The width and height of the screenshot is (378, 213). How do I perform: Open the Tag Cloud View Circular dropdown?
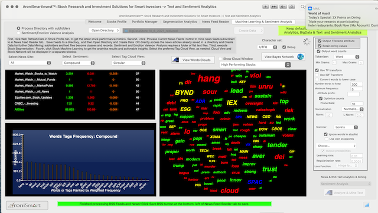click(x=129, y=63)
